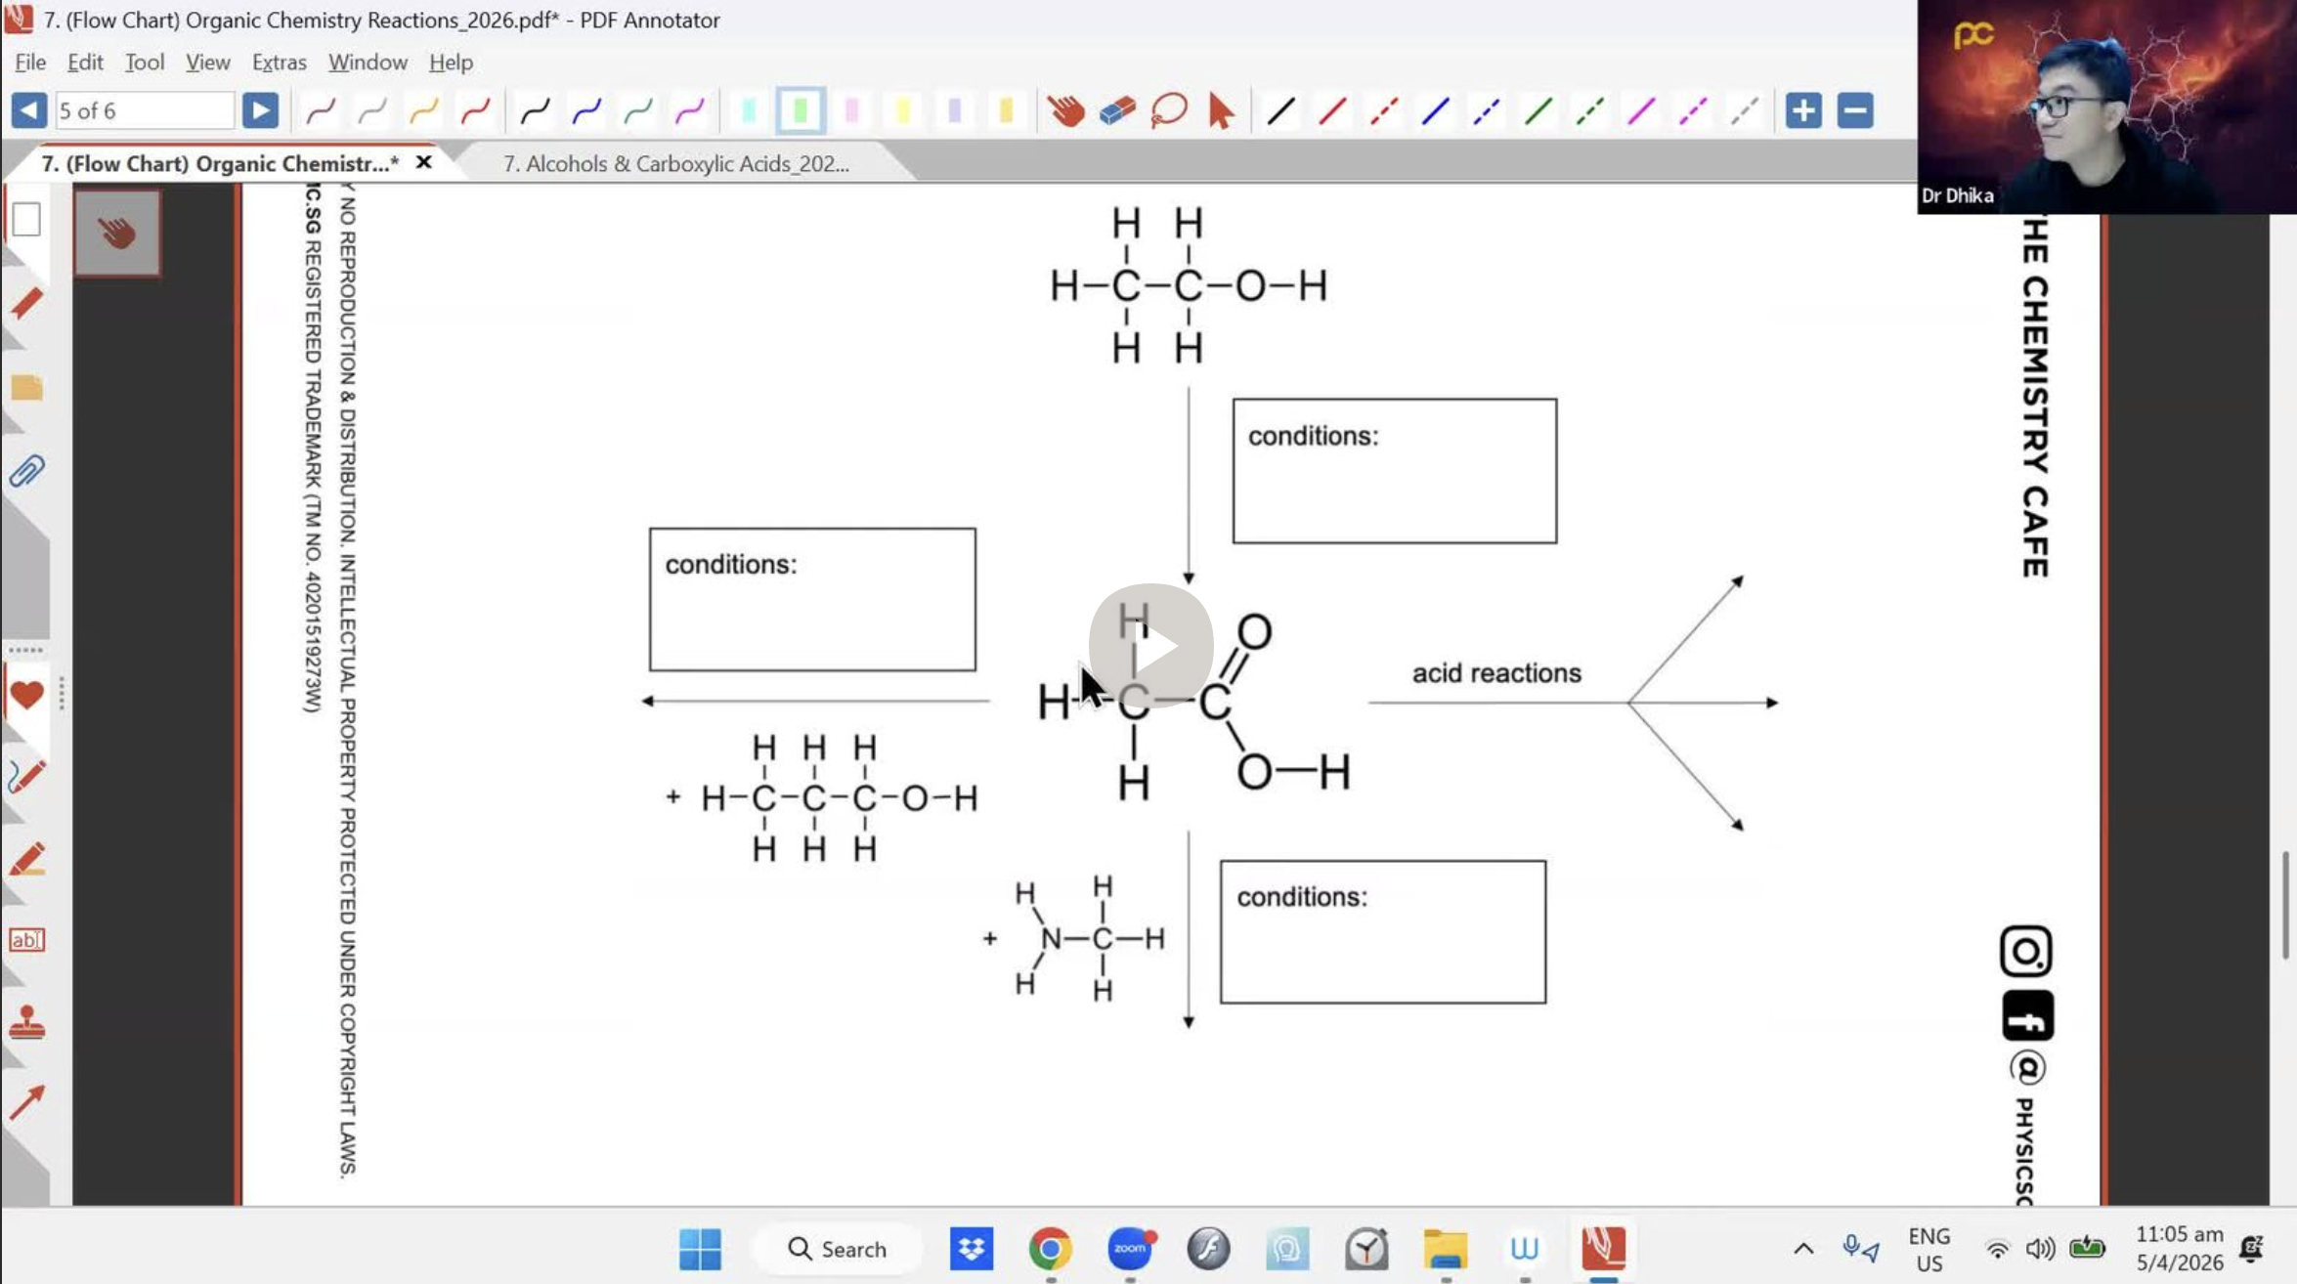The width and height of the screenshot is (2297, 1284).
Task: Select the sidebar red marker tool
Action: tap(26, 304)
